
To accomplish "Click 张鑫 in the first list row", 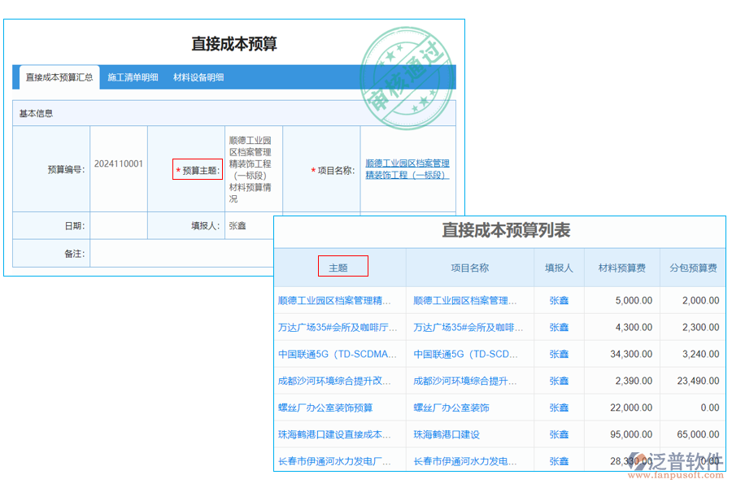I will [x=560, y=300].
